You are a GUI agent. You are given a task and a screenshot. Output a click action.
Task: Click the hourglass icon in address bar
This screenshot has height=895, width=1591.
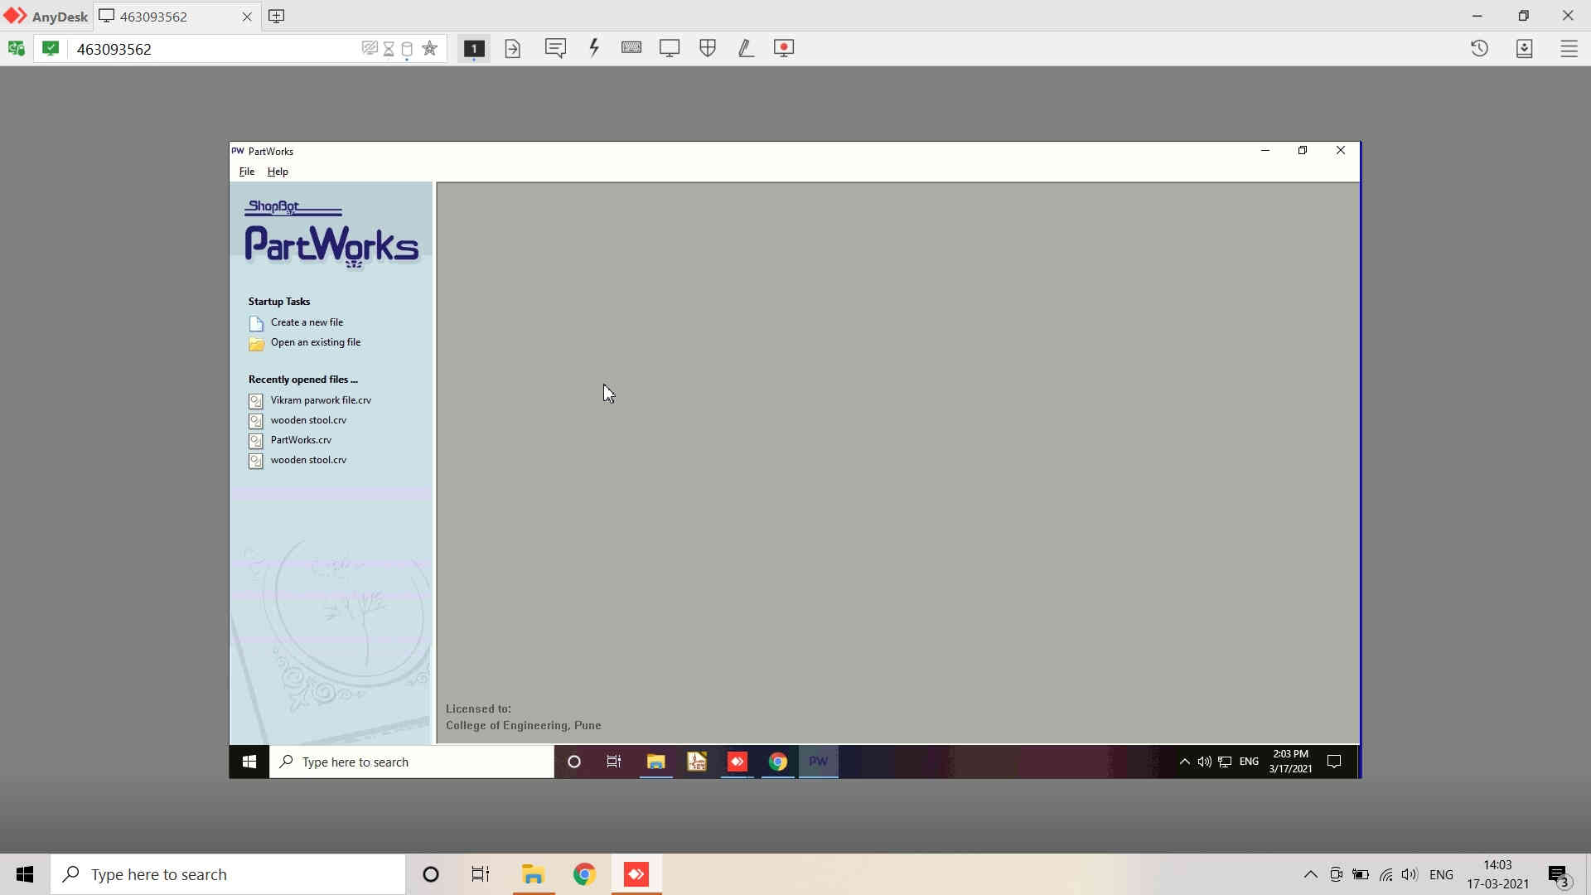point(389,49)
